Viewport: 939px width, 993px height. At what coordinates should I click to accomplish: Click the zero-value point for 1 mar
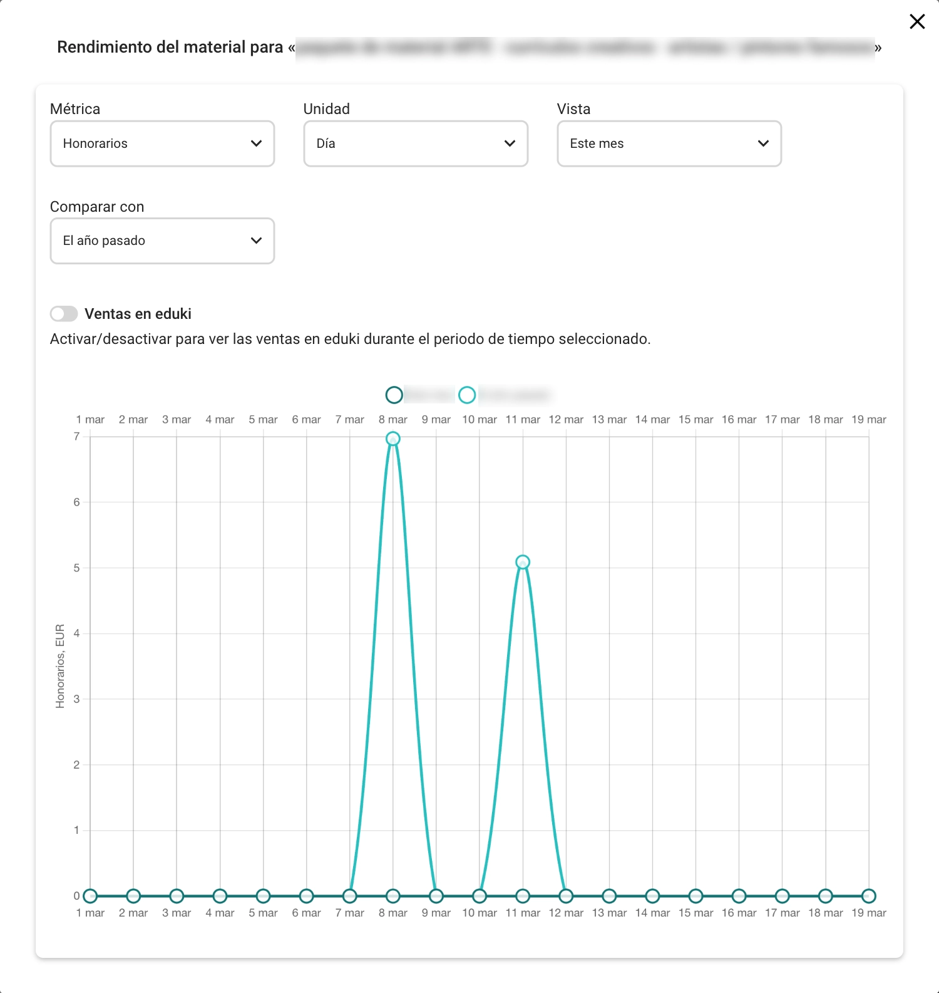[90, 896]
